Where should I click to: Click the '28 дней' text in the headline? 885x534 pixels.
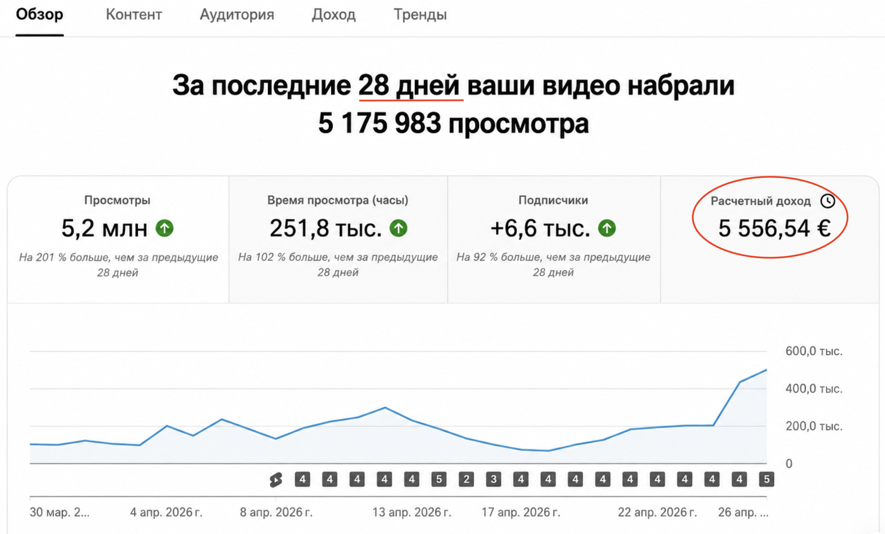pos(409,86)
